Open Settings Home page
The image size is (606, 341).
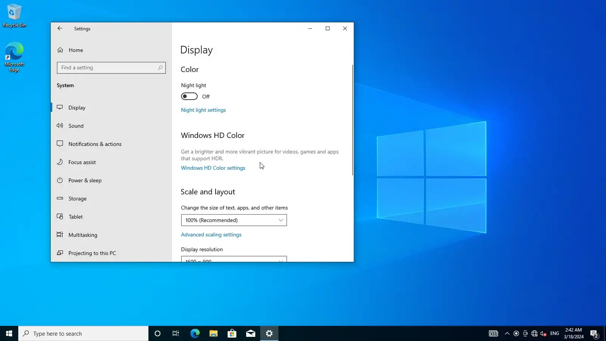[76, 50]
